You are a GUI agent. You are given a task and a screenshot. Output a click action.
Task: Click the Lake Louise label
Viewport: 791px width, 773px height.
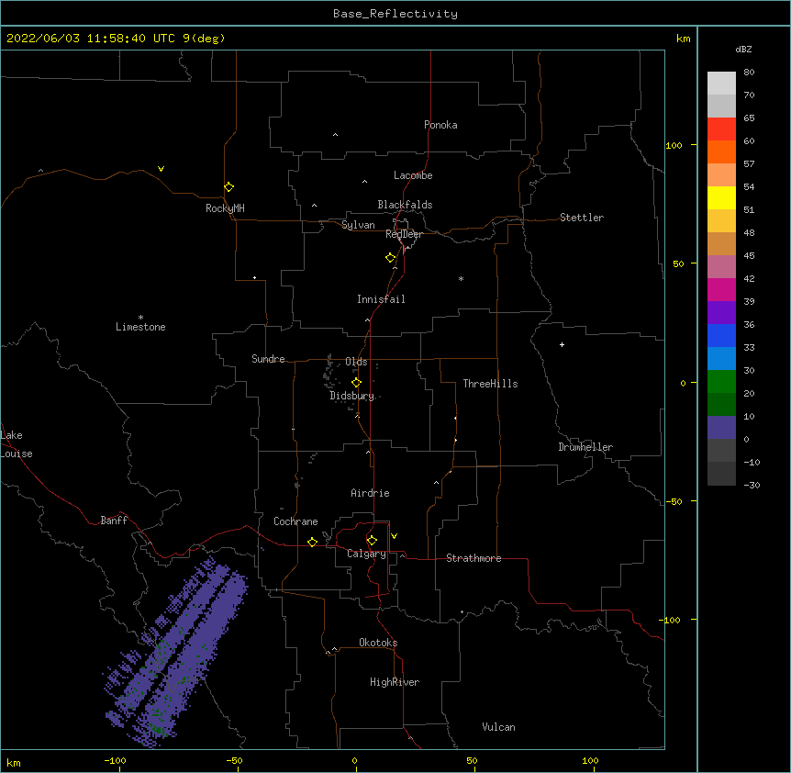pos(17,444)
